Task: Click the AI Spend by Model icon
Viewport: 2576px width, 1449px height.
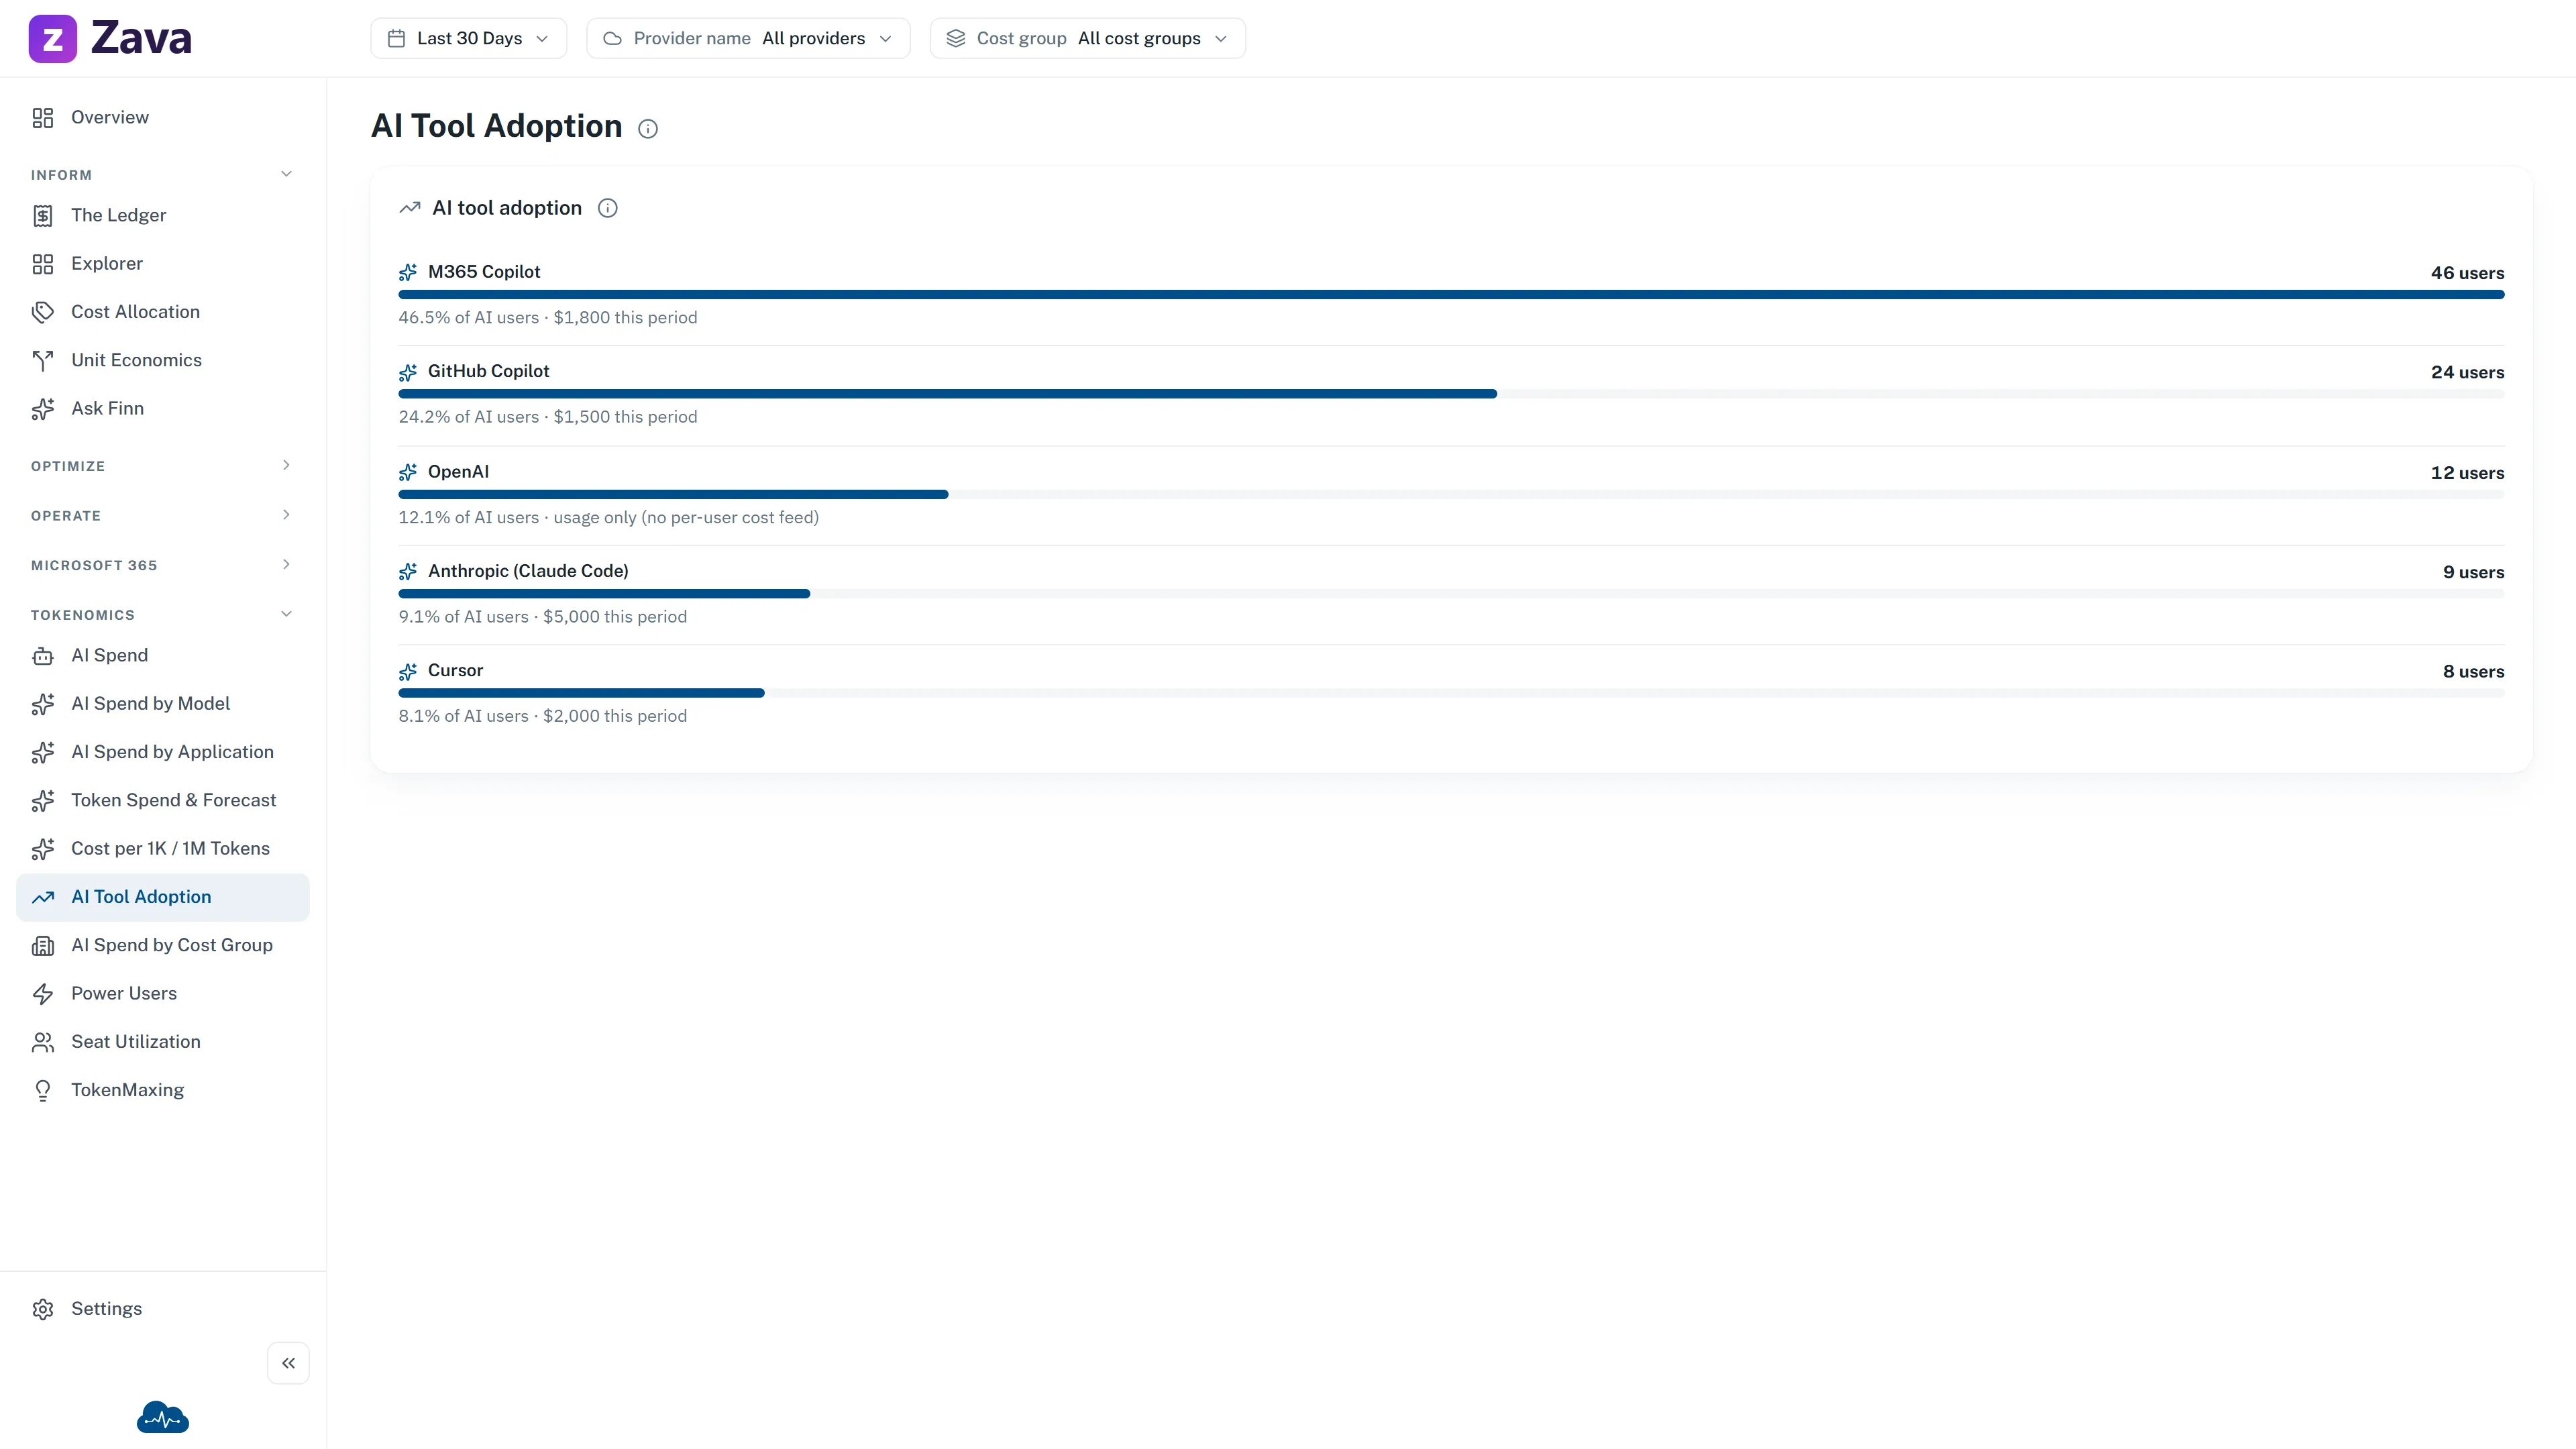Action: 43,704
